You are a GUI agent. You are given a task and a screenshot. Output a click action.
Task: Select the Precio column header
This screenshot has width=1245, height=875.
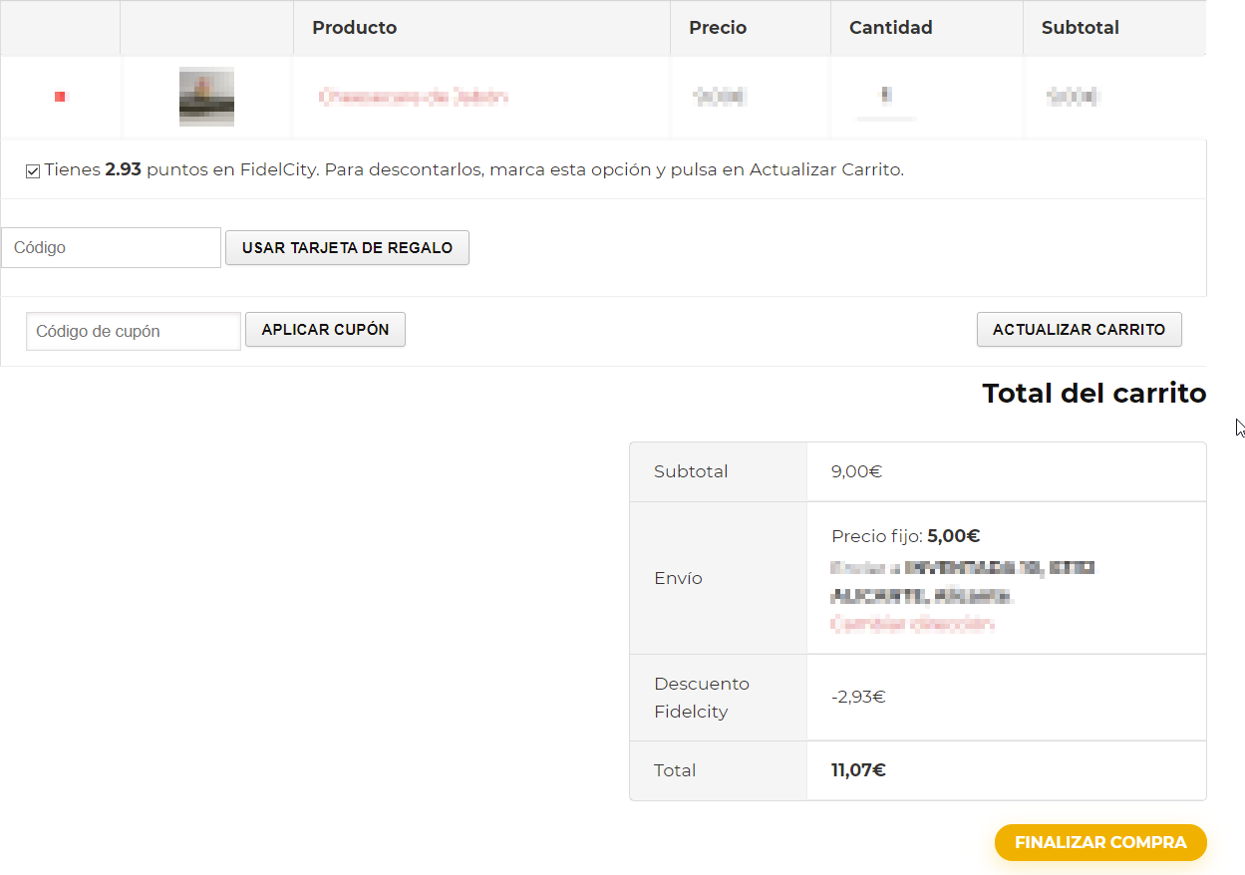coord(718,28)
